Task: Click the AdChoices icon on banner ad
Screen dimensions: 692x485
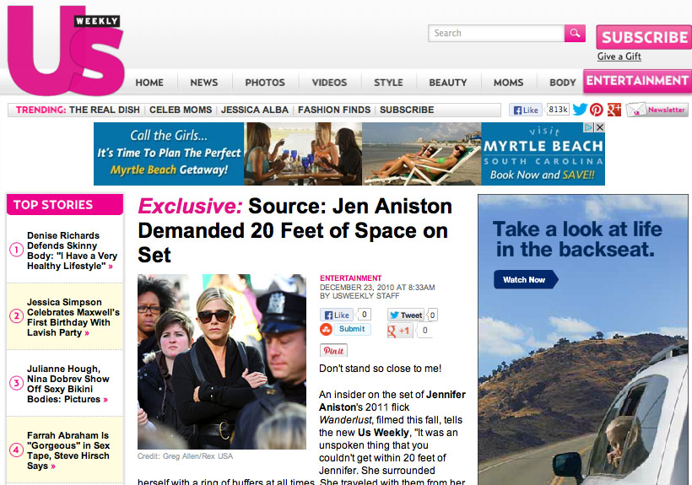Action: [x=589, y=127]
